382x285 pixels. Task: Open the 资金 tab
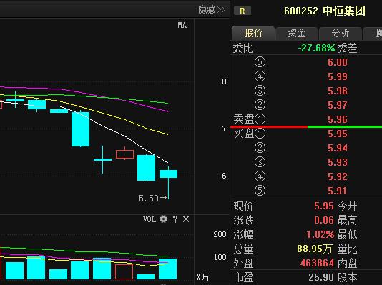point(296,33)
